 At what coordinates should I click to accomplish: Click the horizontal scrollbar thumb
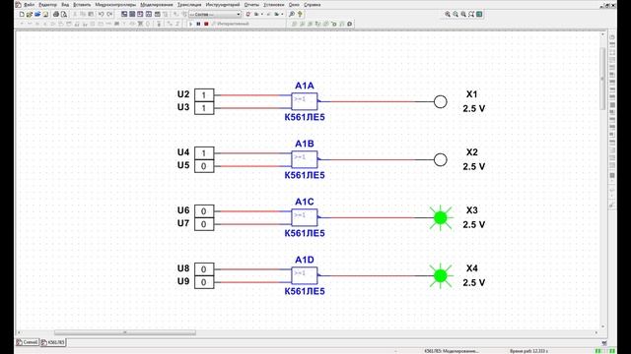[125, 332]
